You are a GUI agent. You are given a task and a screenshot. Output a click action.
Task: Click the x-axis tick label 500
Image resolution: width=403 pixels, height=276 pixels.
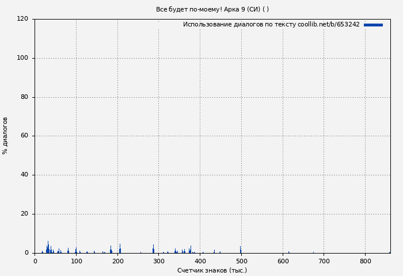(x=241, y=262)
